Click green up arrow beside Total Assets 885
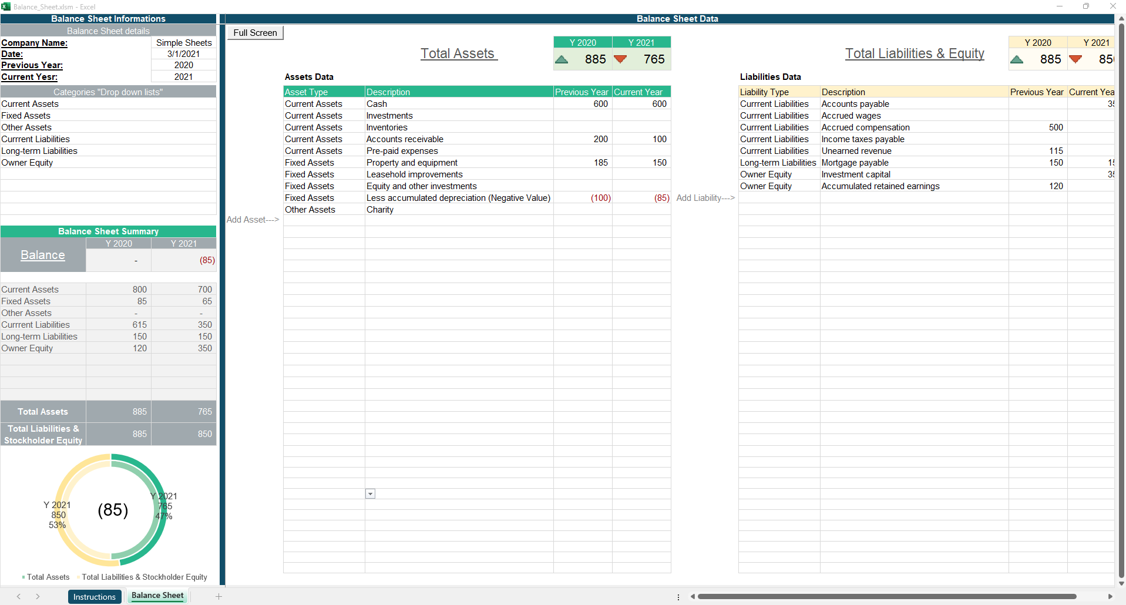 562,59
